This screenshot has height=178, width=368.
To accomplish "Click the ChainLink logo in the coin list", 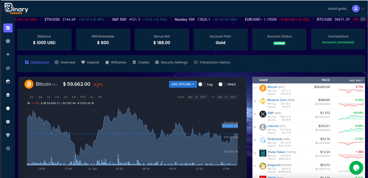I will pos(263,140).
